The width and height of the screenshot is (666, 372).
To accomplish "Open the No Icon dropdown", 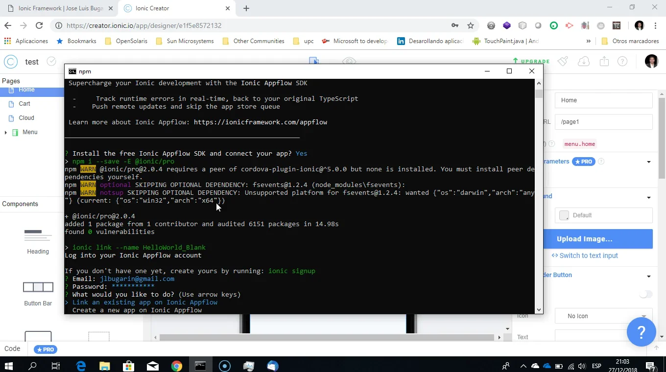I will pos(603,316).
